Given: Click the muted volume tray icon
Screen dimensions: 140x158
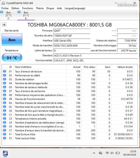Looking at the screenshot, I should pyautogui.click(x=112, y=153).
